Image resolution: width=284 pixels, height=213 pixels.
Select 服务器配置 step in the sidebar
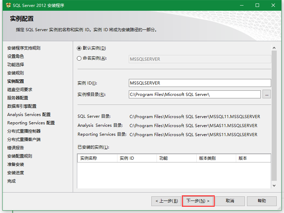18,98
